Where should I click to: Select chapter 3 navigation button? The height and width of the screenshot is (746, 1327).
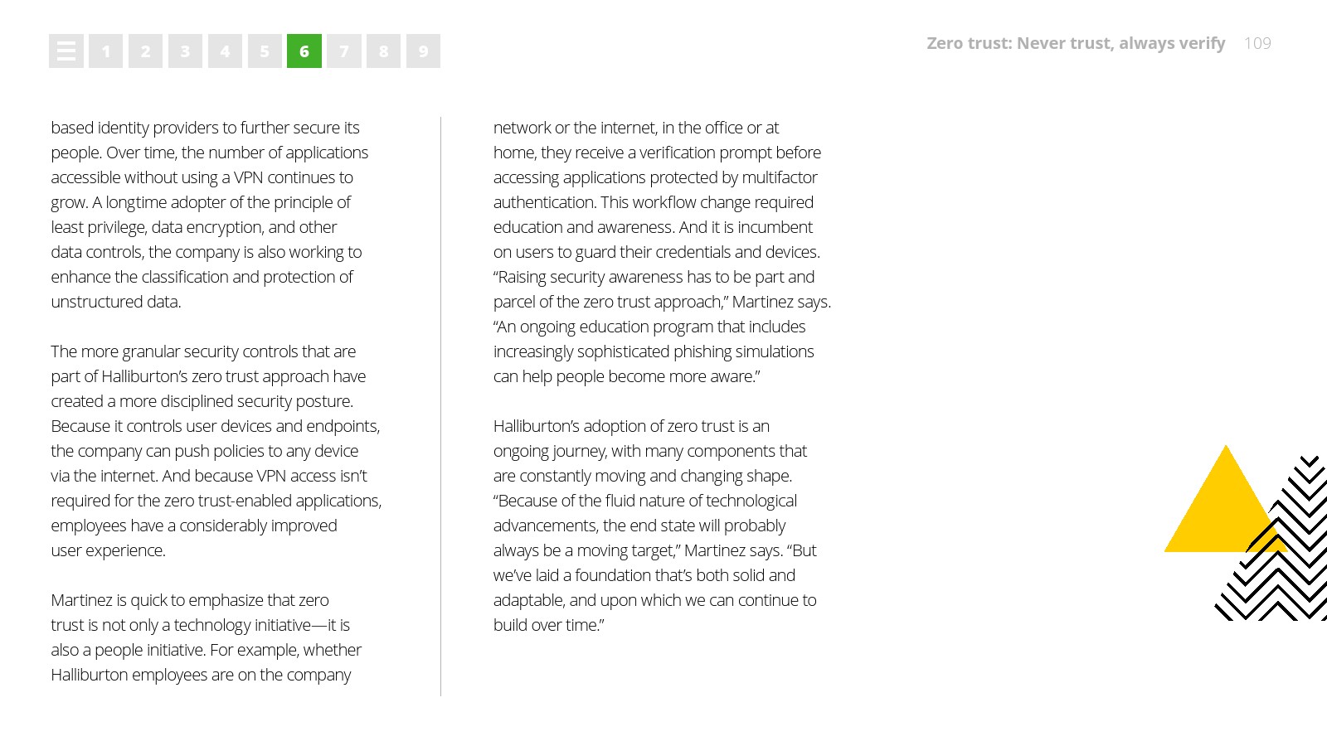coord(185,51)
